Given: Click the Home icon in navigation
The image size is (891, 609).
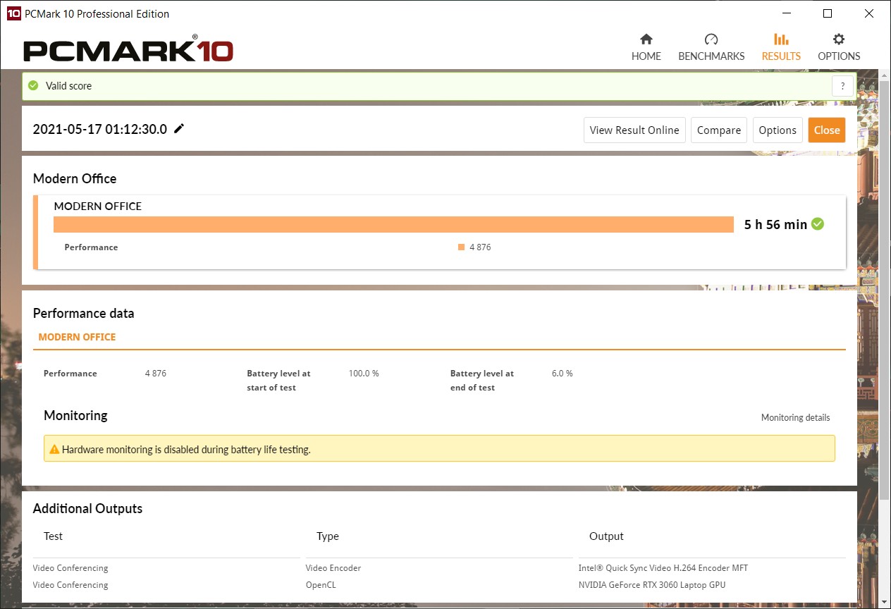Looking at the screenshot, I should point(646,39).
